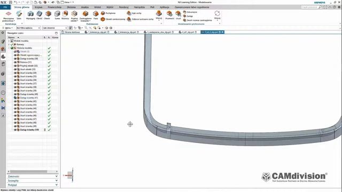Switch to the 1_tolerancja_stp.prt document tab

tap(97, 32)
